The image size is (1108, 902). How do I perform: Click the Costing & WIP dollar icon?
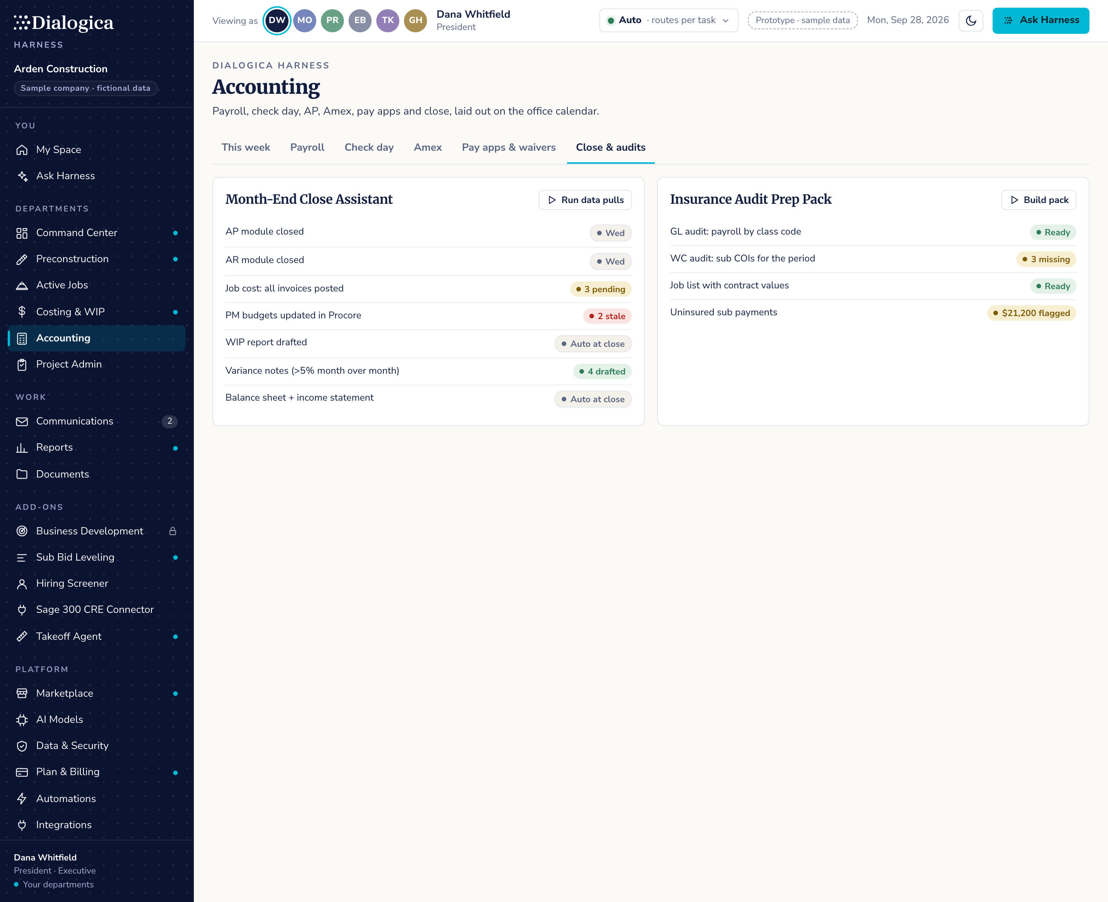click(x=22, y=312)
